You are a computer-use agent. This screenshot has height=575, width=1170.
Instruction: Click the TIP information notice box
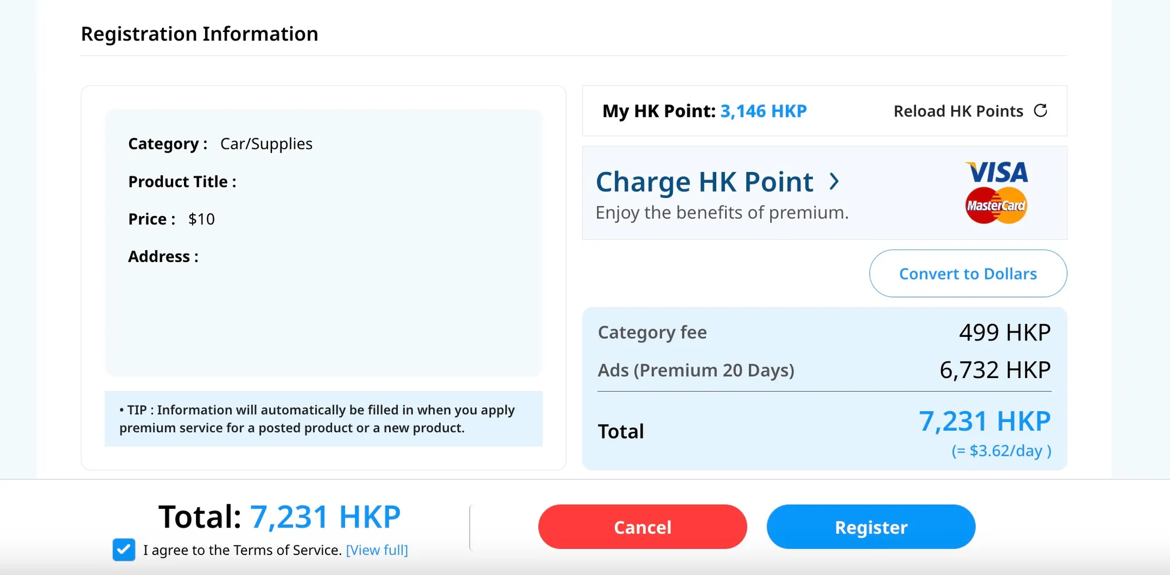click(323, 419)
